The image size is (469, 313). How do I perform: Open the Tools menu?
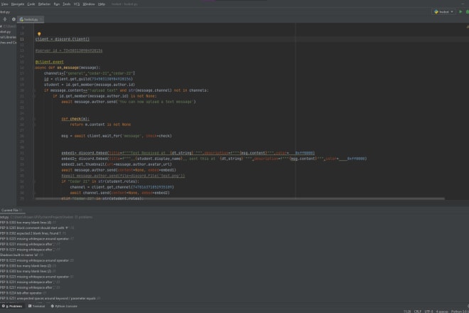coord(66,4)
